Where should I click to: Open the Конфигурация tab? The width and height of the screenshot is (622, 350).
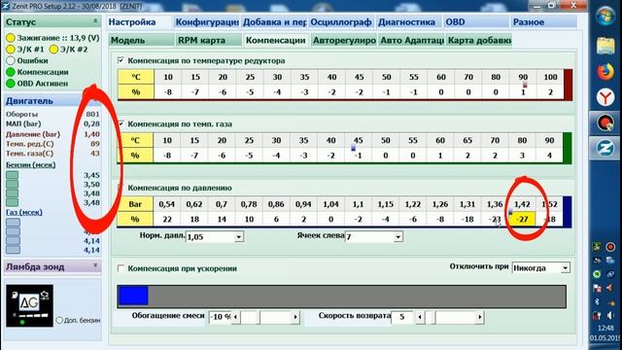tap(206, 22)
